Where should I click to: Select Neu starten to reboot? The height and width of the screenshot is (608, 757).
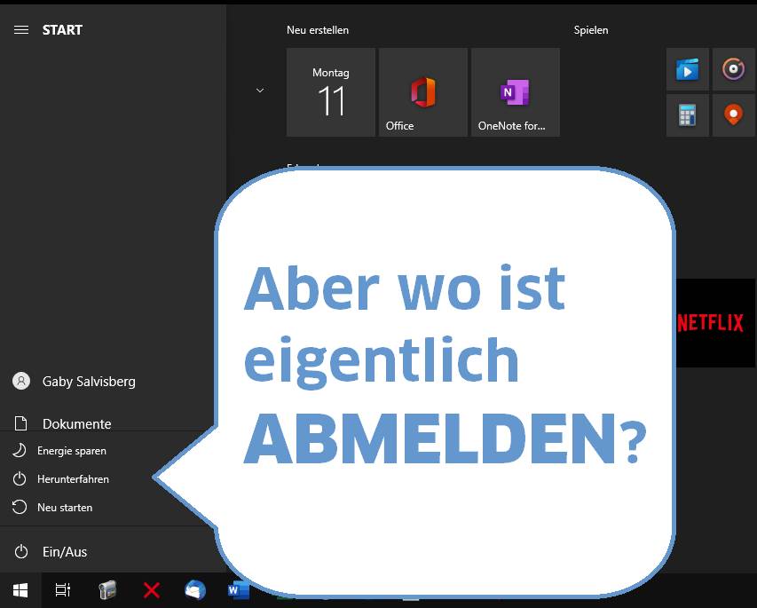65,508
